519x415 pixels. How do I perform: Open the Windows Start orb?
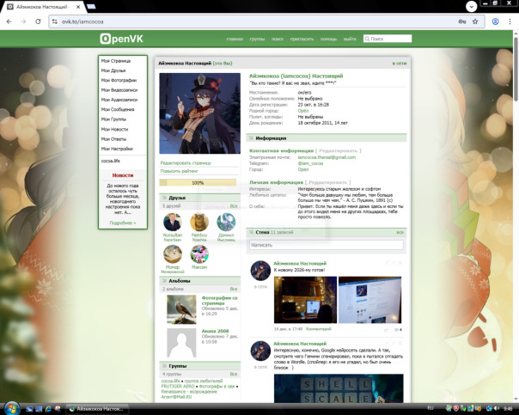[x=11, y=408]
